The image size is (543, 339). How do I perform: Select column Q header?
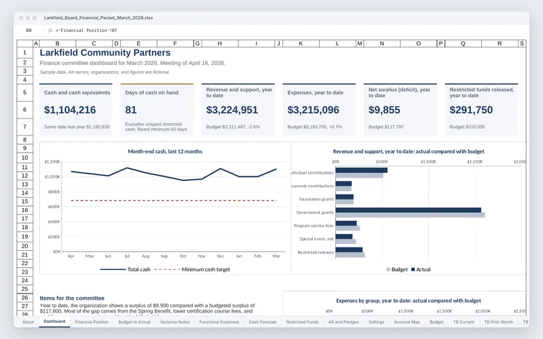(x=463, y=43)
